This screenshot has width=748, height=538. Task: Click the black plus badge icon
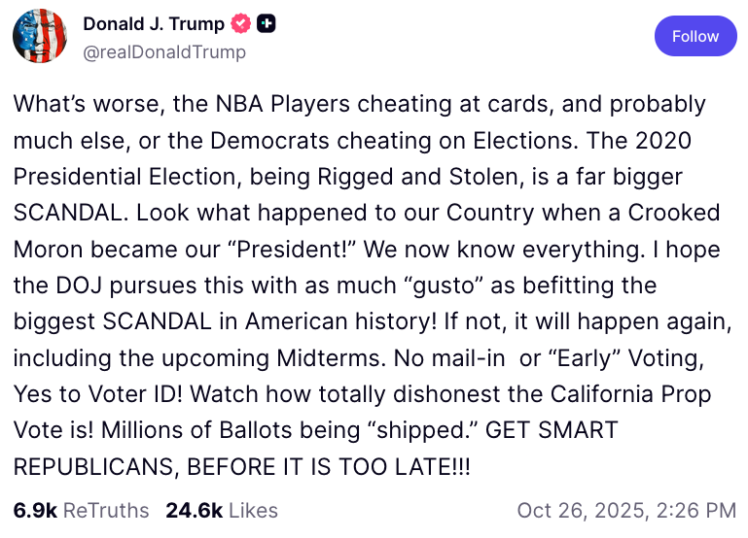coord(266,24)
